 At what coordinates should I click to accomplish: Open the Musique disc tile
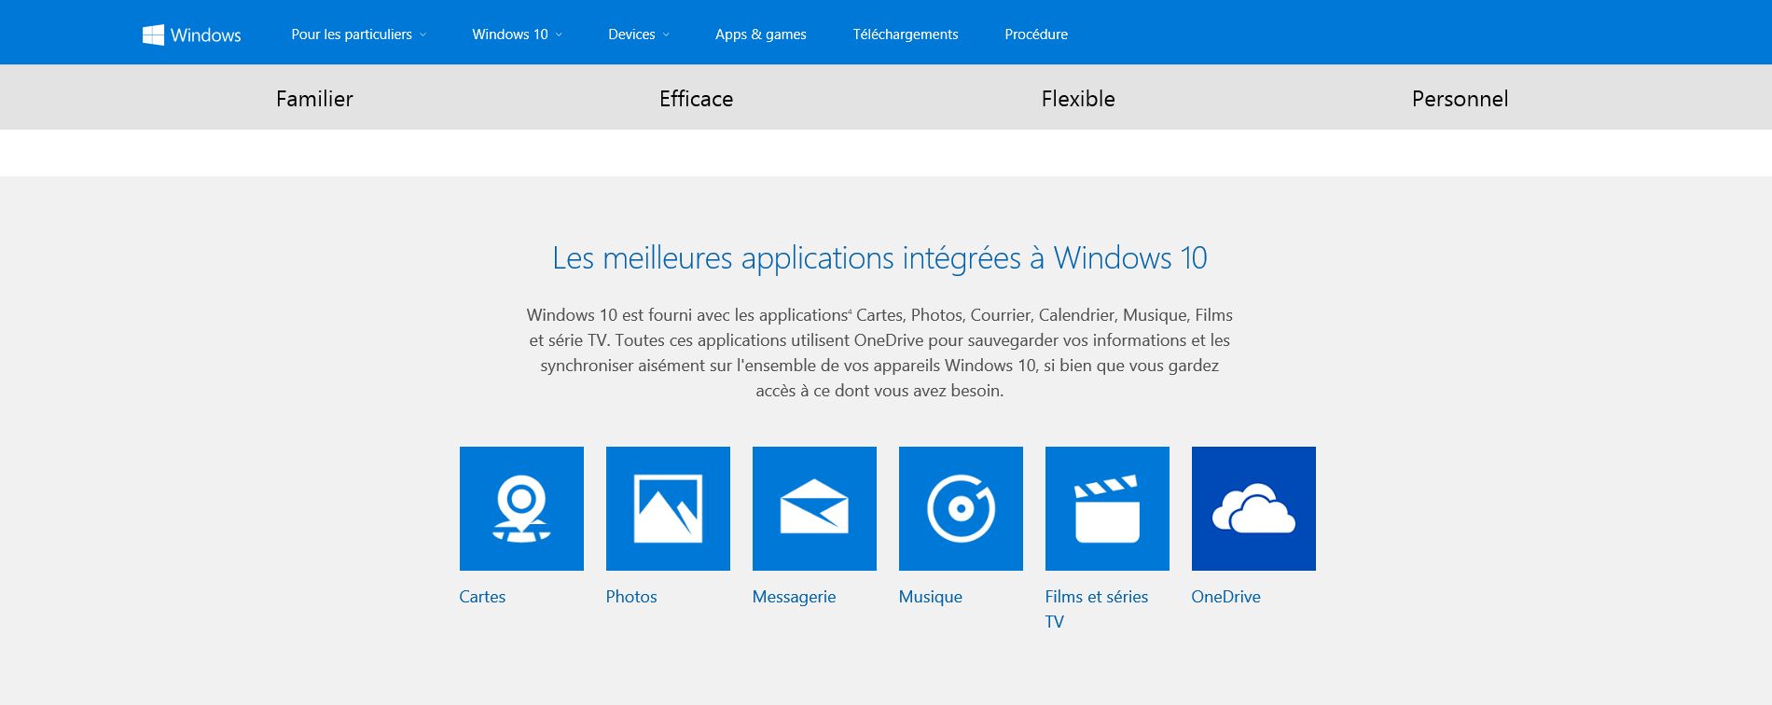point(961,508)
